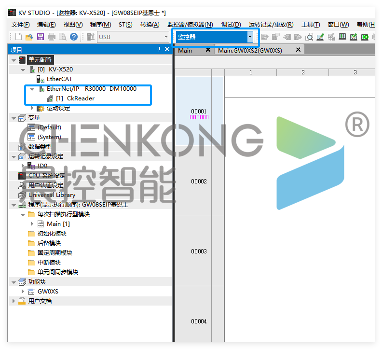Image resolution: width=382 pixels, height=349 pixels.
Task: Collapse the 变量 tree node
Action: click(14, 118)
